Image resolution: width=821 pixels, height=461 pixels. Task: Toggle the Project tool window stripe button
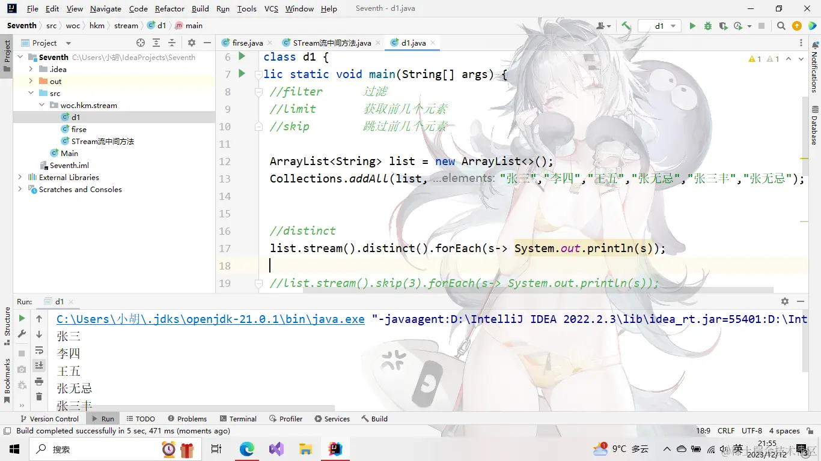(x=7, y=55)
